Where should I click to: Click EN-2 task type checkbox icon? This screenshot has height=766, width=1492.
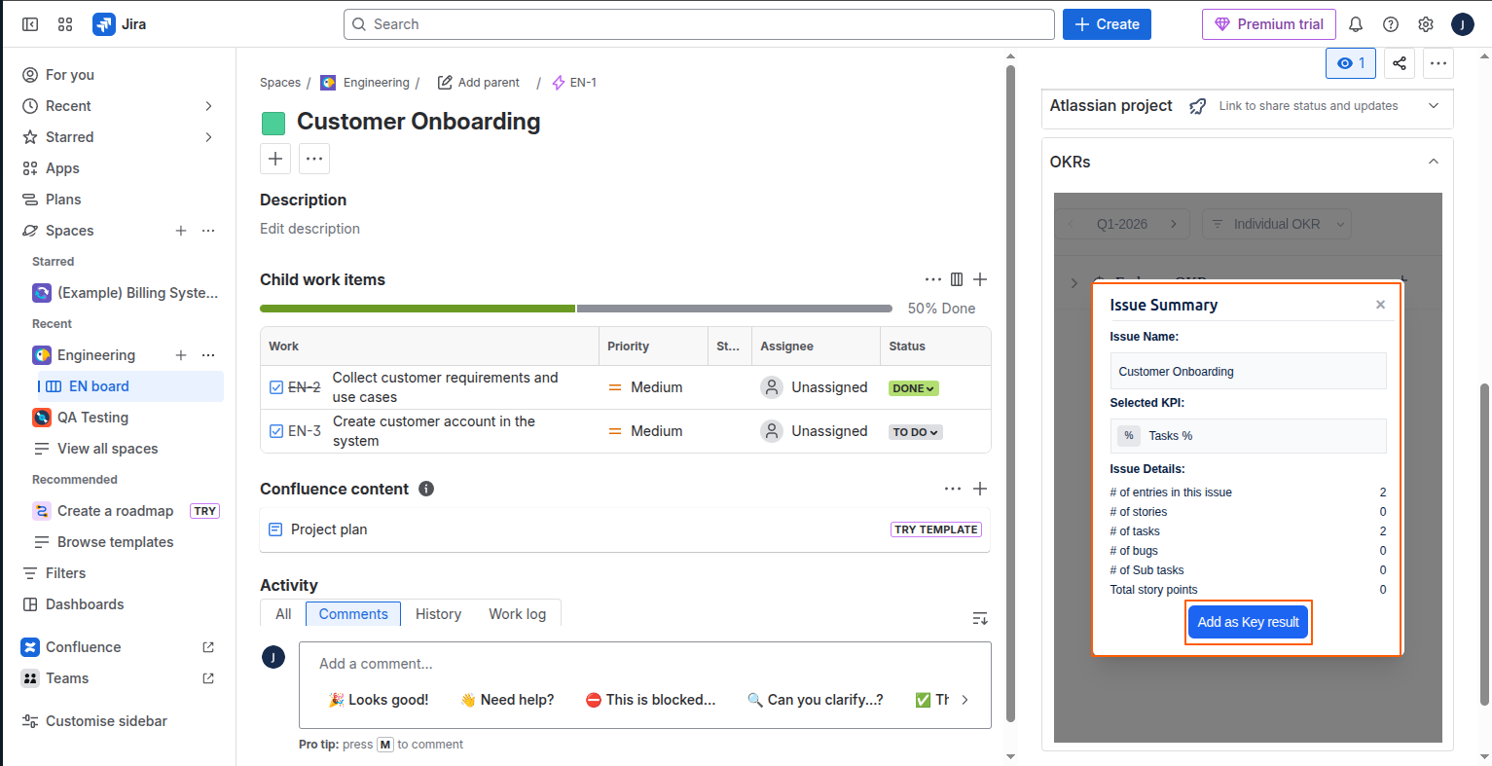point(276,387)
